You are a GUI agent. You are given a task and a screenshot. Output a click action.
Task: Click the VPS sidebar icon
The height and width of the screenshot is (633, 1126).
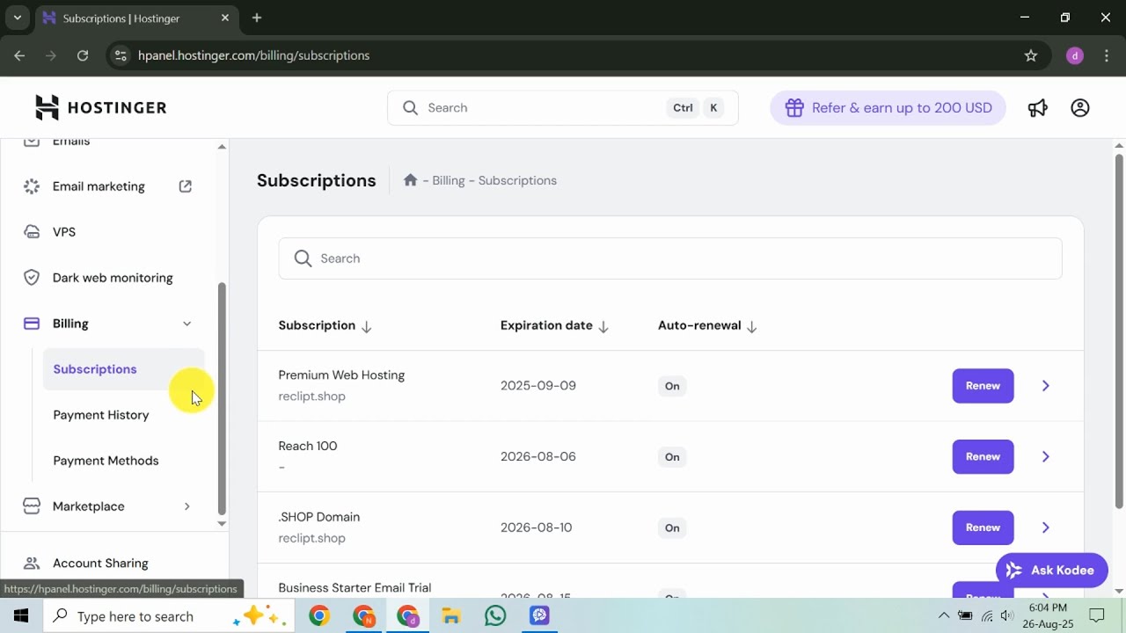[x=32, y=232]
